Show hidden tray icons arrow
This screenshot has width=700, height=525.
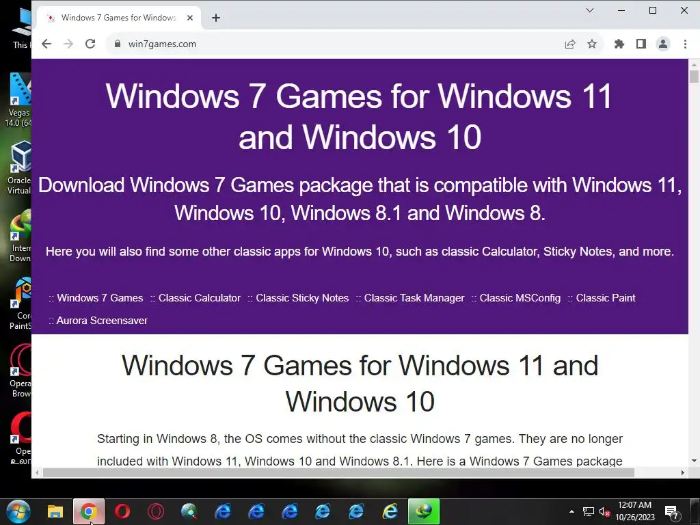pos(571,511)
